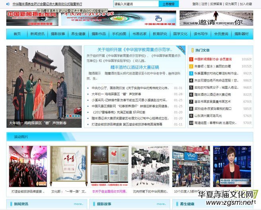Screen dimensions: 261x210
Task: Click the New ribbon on headline box
Action: [x=181, y=49]
